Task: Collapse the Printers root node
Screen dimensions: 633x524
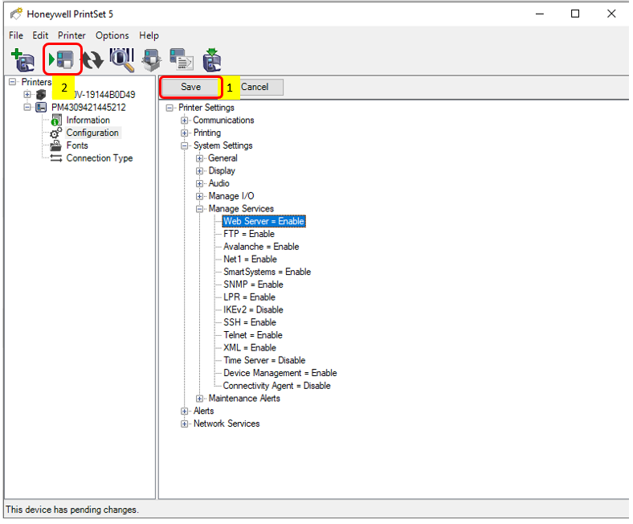Action: click(x=13, y=82)
